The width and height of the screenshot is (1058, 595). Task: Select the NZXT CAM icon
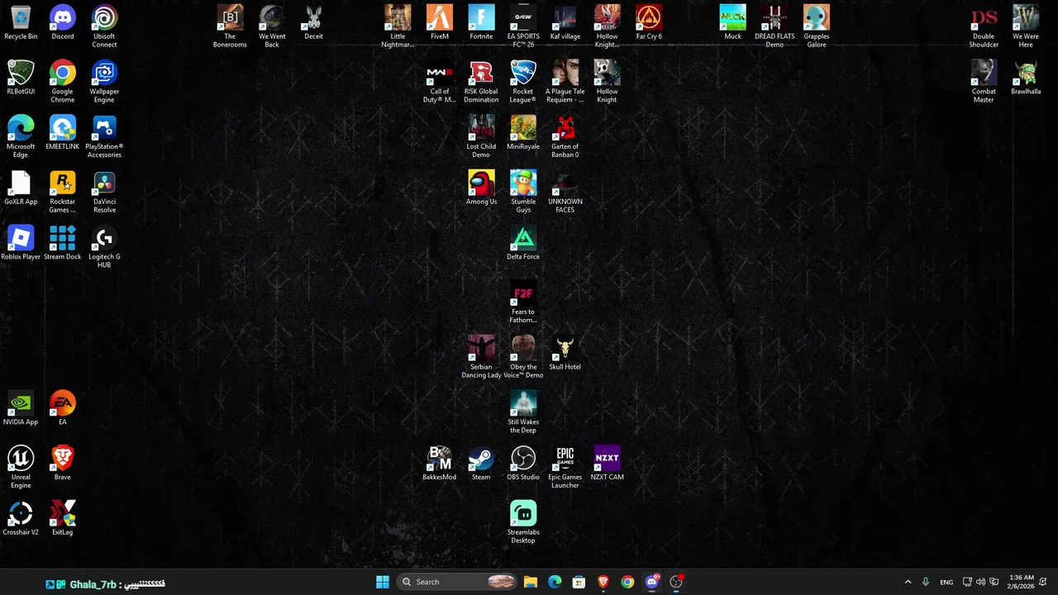pyautogui.click(x=608, y=464)
